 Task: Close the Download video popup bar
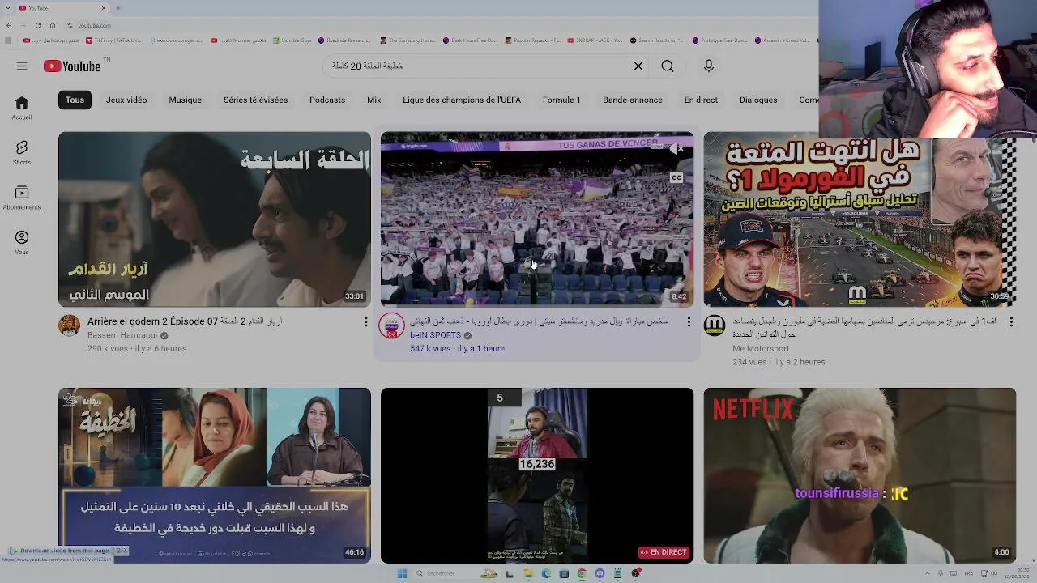[x=125, y=551]
